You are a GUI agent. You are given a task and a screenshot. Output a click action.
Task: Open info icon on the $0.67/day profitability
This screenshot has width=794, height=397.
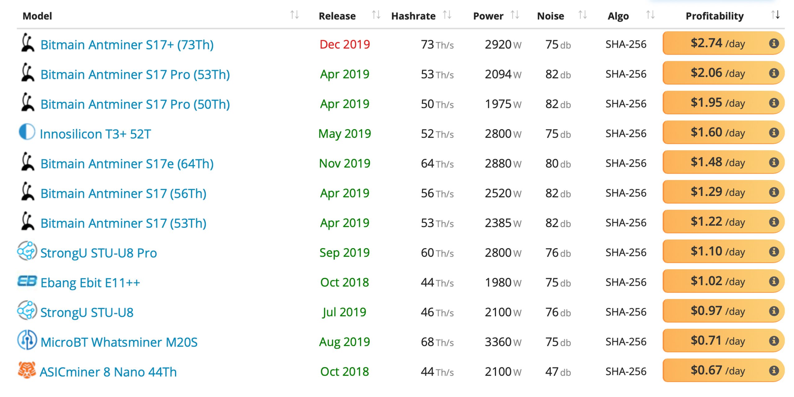tap(774, 371)
